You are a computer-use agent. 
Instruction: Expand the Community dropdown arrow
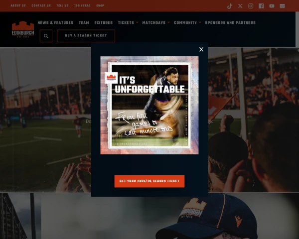point(200,22)
